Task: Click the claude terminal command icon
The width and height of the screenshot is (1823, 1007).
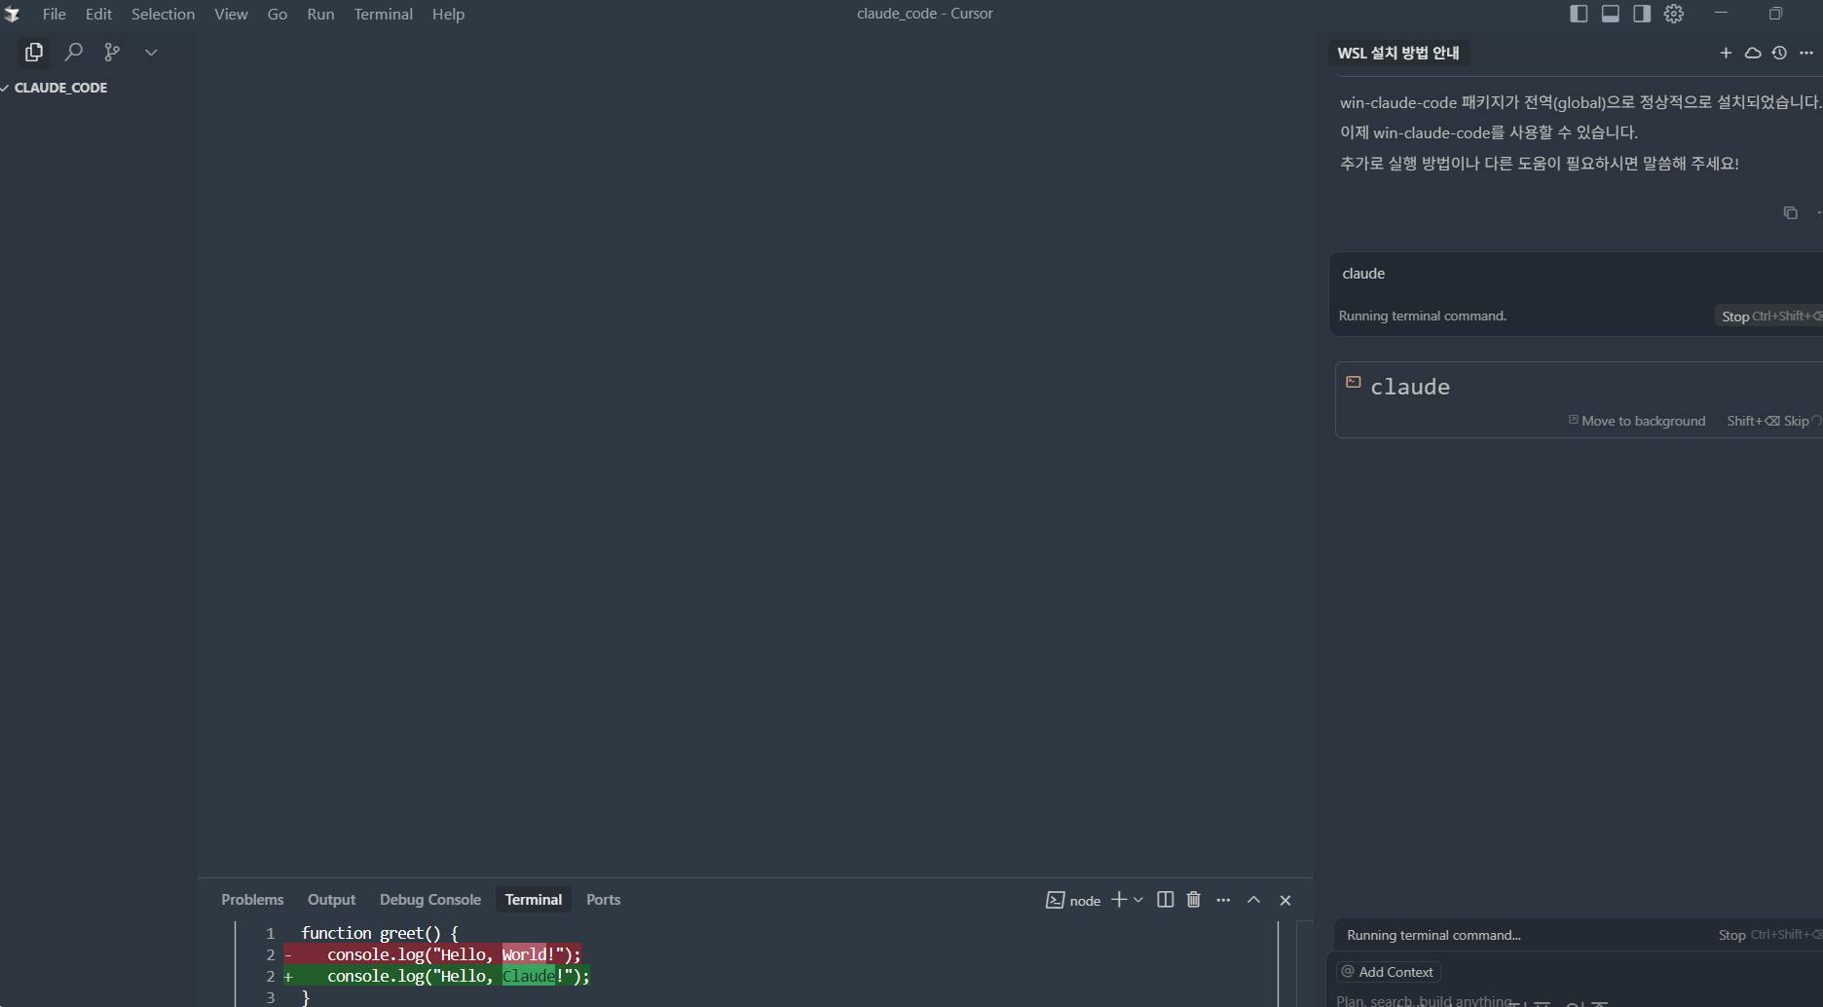Action: (x=1353, y=382)
